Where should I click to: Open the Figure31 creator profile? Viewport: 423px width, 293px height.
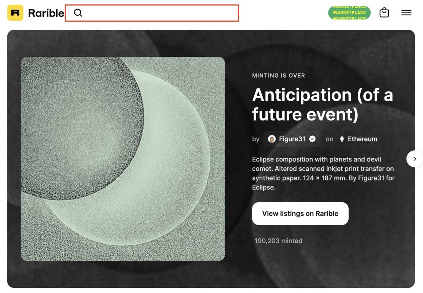click(292, 139)
